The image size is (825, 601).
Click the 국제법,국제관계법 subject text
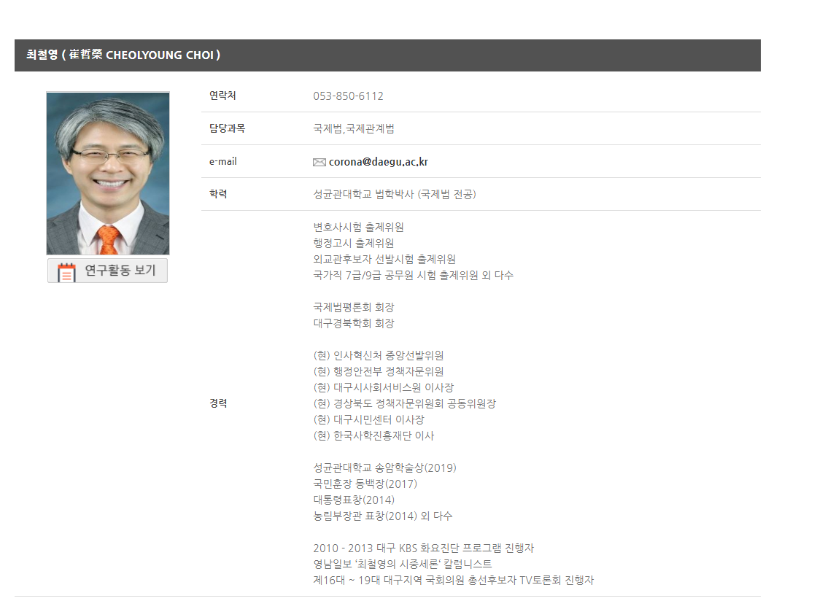354,129
